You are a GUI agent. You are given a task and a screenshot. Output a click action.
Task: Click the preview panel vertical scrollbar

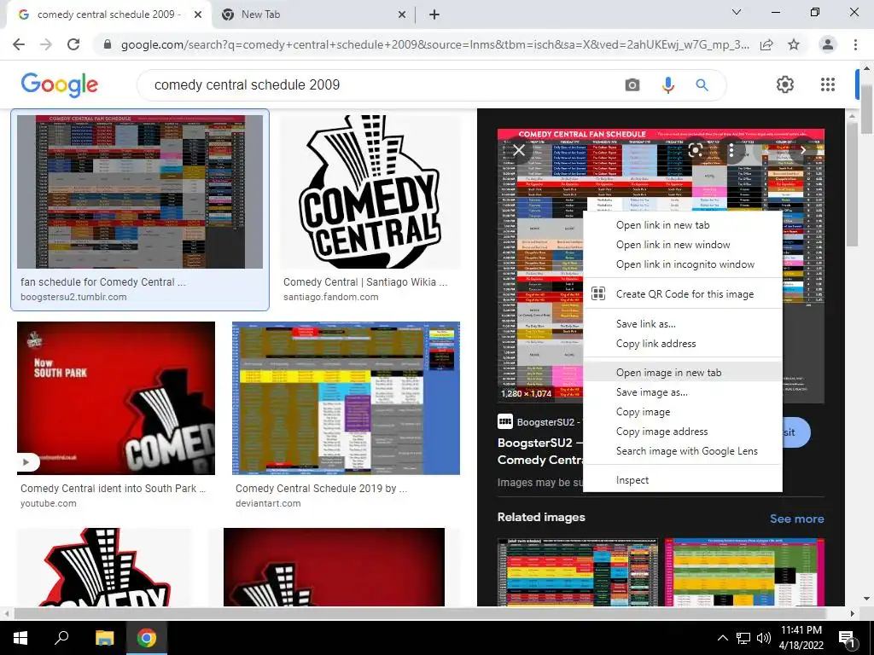852,184
